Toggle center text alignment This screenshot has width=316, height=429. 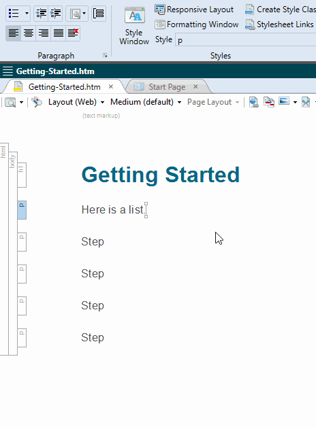29,33
